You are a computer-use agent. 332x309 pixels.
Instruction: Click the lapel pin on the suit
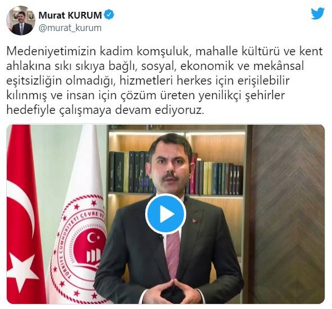coord(194,221)
